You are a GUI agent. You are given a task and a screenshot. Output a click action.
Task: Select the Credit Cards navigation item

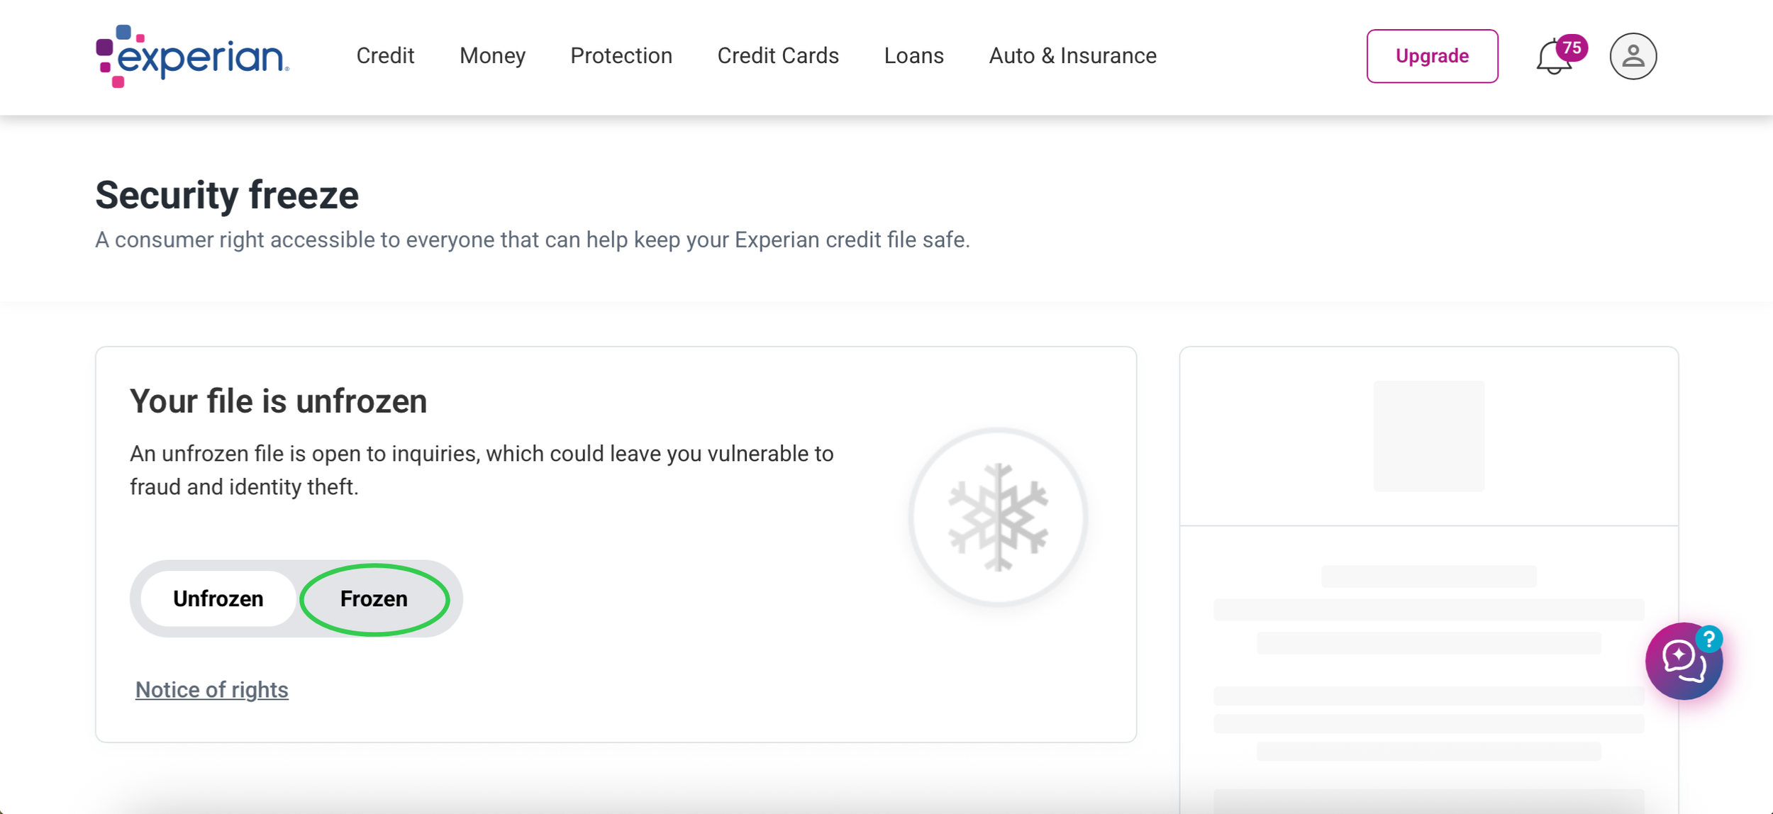click(778, 55)
